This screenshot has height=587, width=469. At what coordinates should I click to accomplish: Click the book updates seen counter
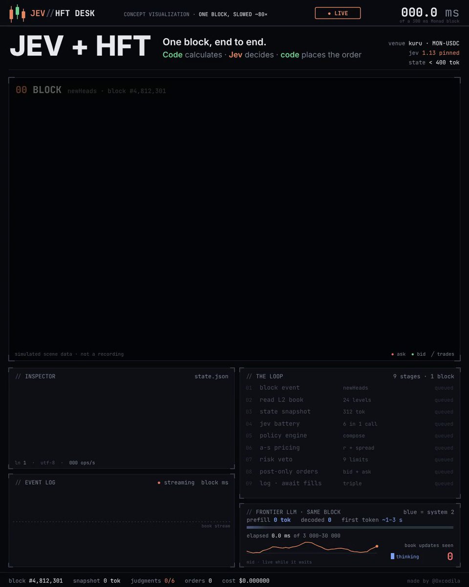point(450,556)
